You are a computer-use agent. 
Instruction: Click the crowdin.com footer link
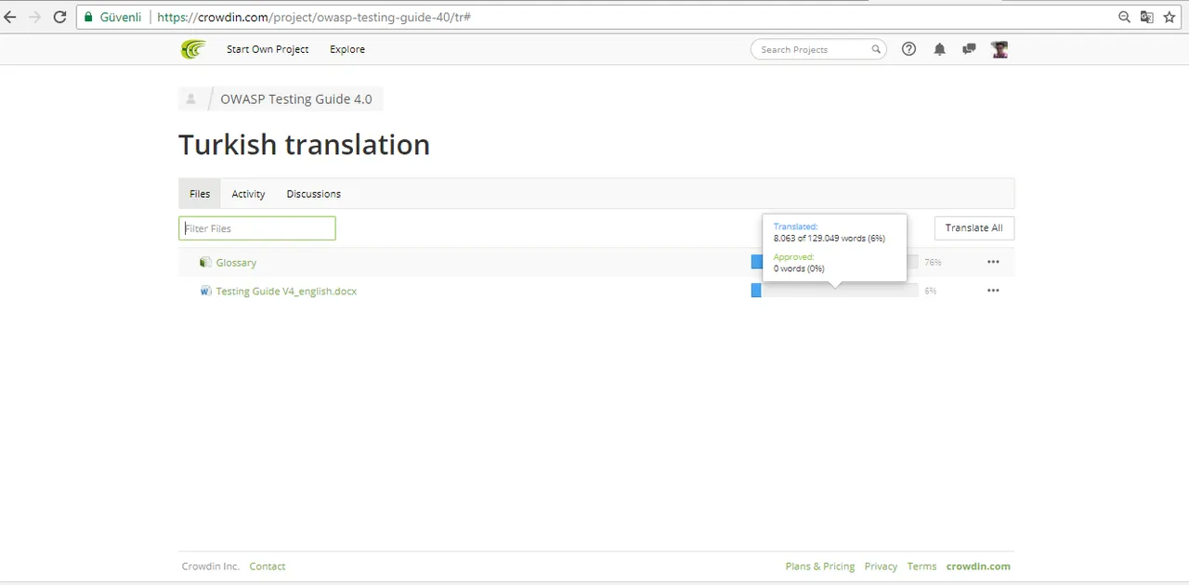(978, 566)
